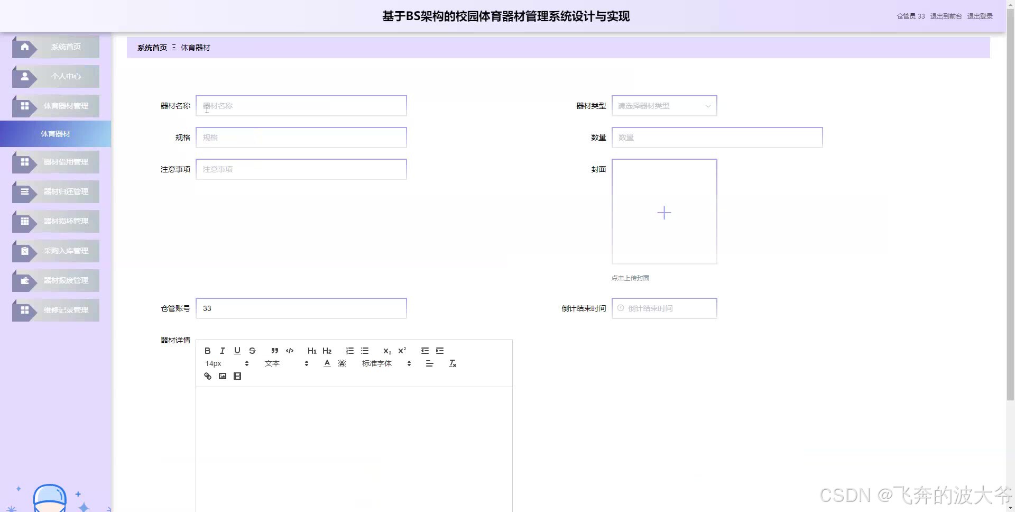Expand the 器材类型 select dropdown
Screen dimensions: 1015x512
click(664, 106)
